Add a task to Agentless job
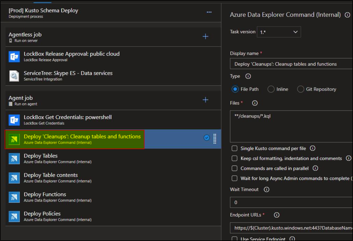 205,37
